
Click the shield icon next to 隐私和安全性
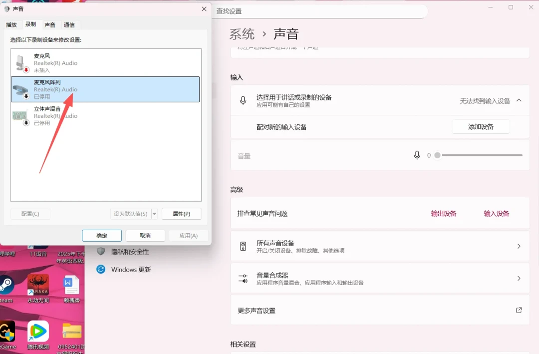coord(101,252)
